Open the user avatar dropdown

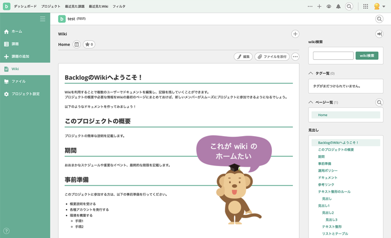click(379, 7)
